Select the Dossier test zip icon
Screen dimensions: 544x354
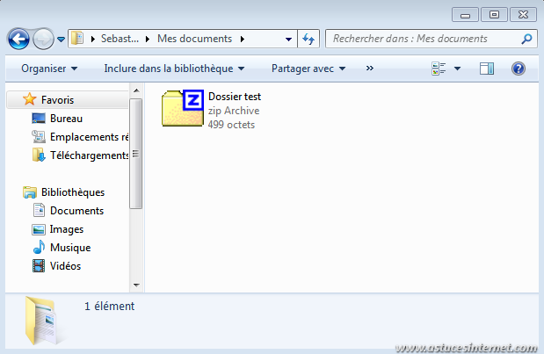point(183,108)
